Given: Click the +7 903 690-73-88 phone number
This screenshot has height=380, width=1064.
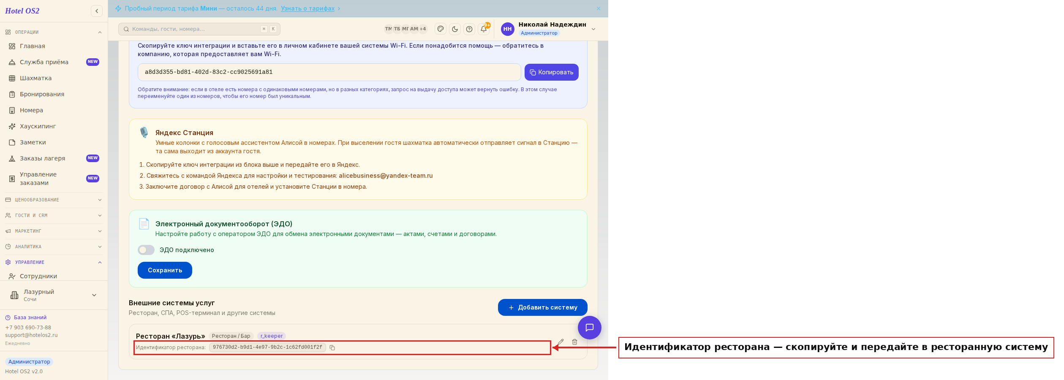Looking at the screenshot, I should click(28, 328).
